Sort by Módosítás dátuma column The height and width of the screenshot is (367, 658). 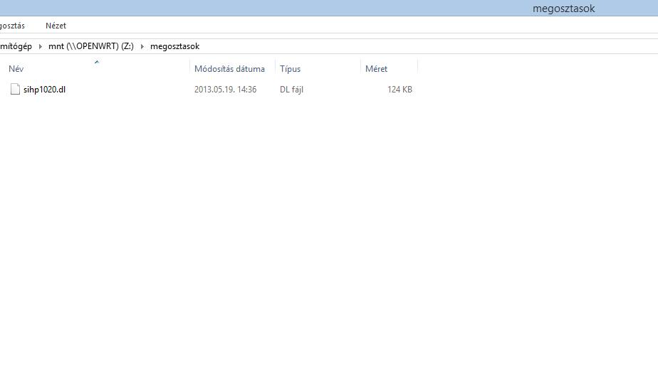pos(229,69)
